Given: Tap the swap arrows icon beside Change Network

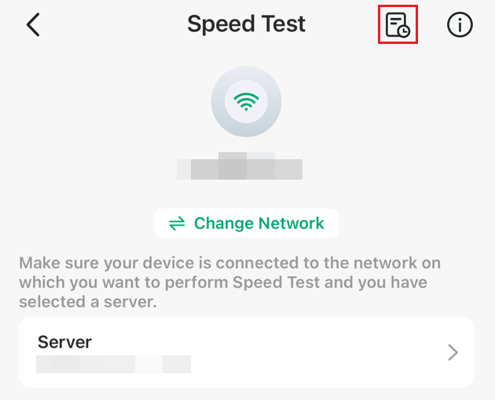Looking at the screenshot, I should click(x=177, y=224).
